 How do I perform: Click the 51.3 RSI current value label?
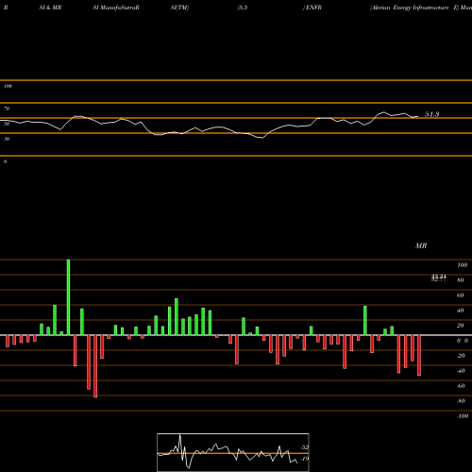432,114
